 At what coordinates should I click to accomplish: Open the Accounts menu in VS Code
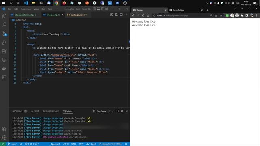point(4,129)
